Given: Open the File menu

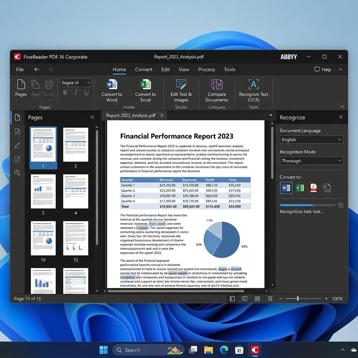Looking at the screenshot, I should point(20,70).
